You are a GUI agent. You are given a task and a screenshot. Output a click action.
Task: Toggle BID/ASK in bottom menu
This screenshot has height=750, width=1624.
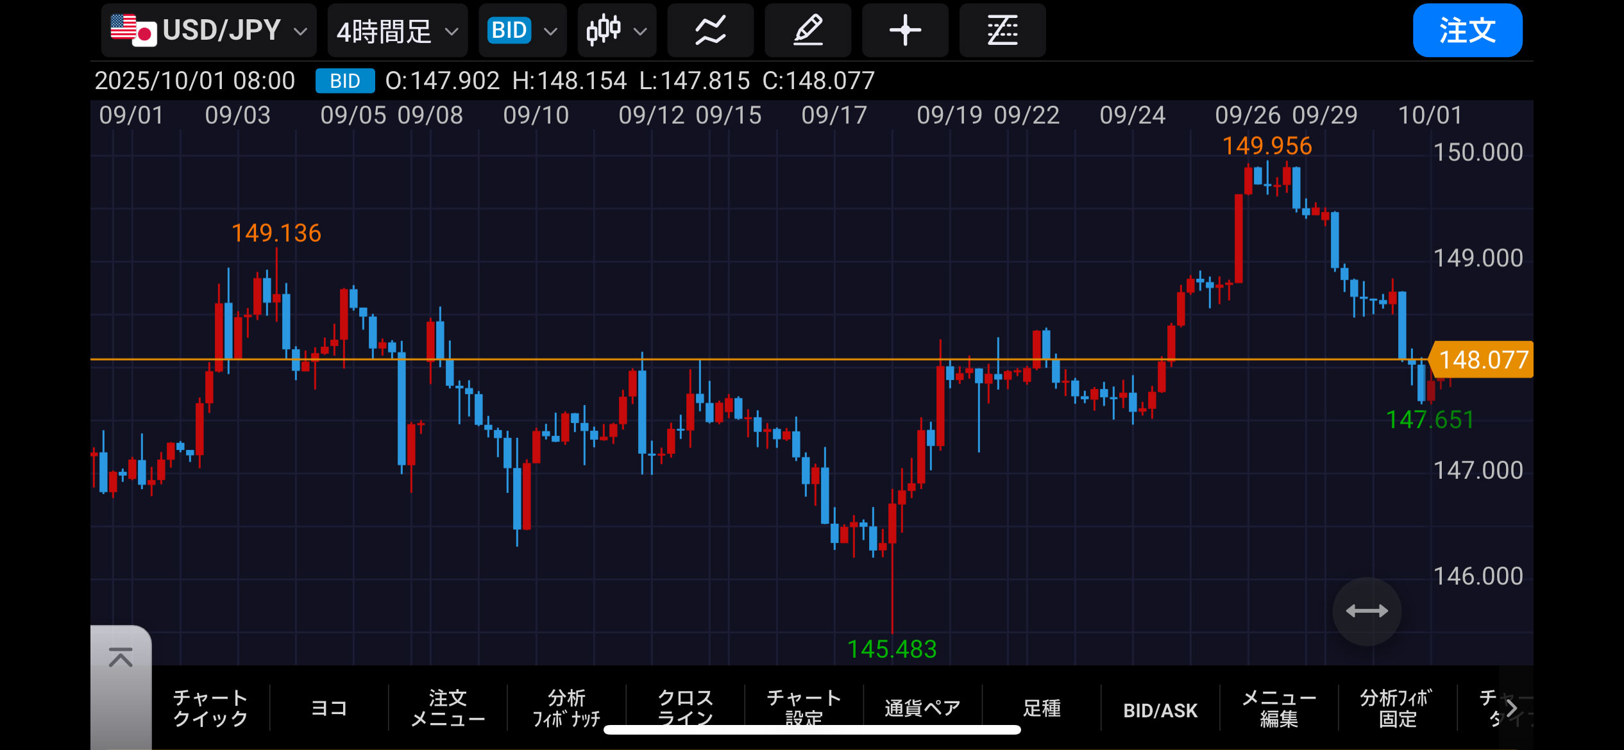[1160, 710]
